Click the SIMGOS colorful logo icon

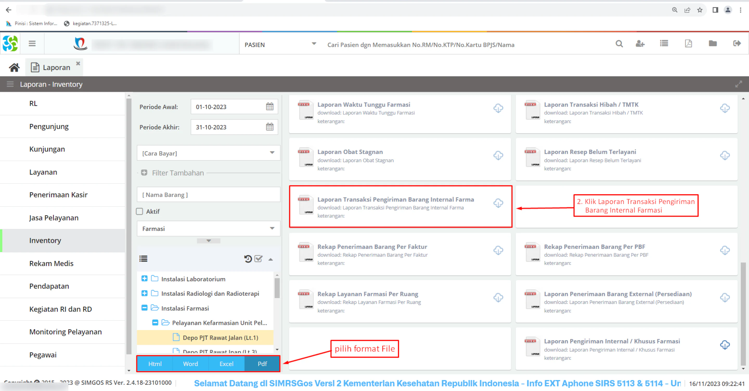[10, 43]
